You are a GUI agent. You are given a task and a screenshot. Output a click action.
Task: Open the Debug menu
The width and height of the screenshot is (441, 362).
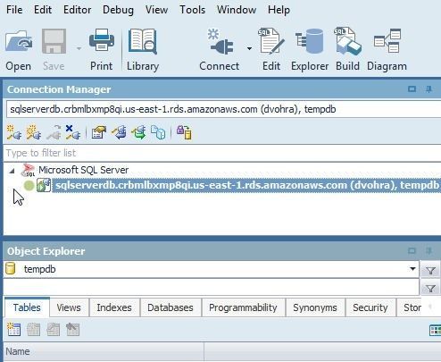click(x=118, y=10)
